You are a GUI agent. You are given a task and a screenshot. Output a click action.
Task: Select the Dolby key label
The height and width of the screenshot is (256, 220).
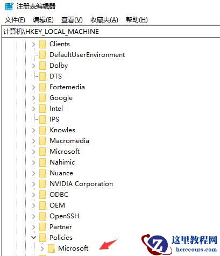click(x=59, y=66)
